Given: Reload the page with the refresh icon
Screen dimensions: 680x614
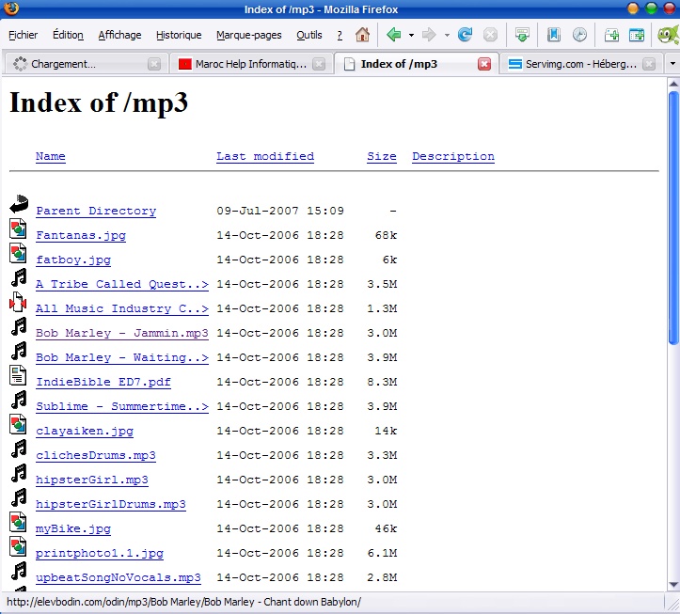Looking at the screenshot, I should tap(465, 34).
